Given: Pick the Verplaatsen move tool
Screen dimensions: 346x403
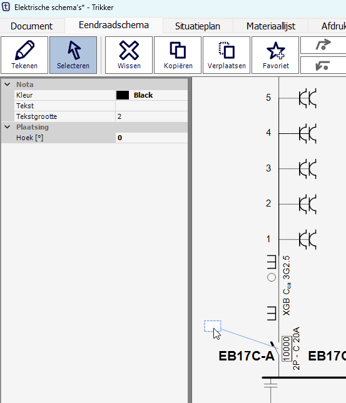Looking at the screenshot, I should tap(226, 55).
